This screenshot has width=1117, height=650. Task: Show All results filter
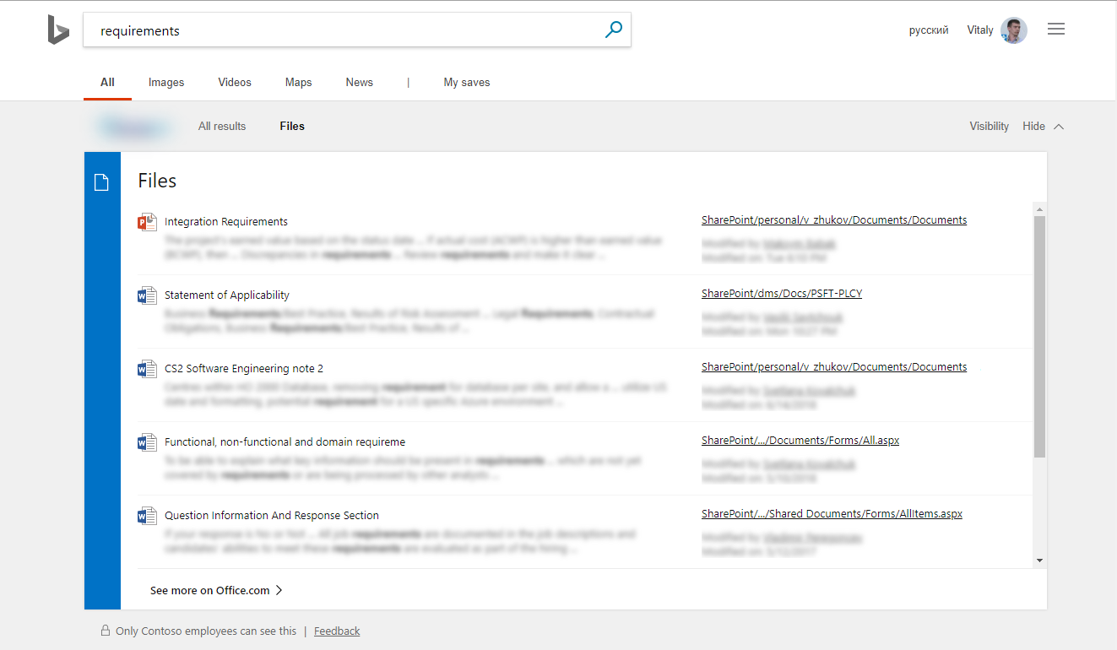222,126
